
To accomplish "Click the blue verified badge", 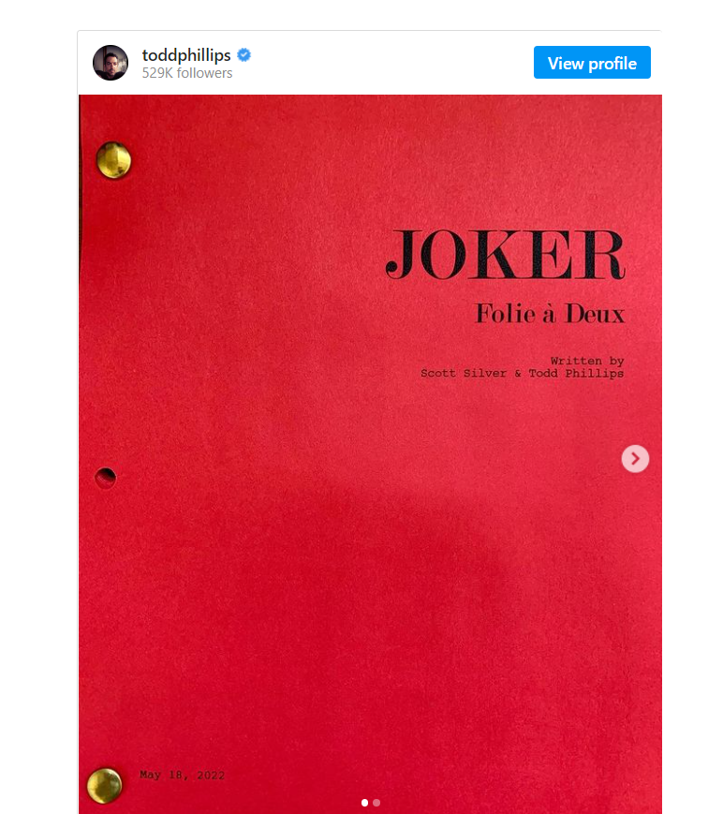I will click(x=243, y=55).
